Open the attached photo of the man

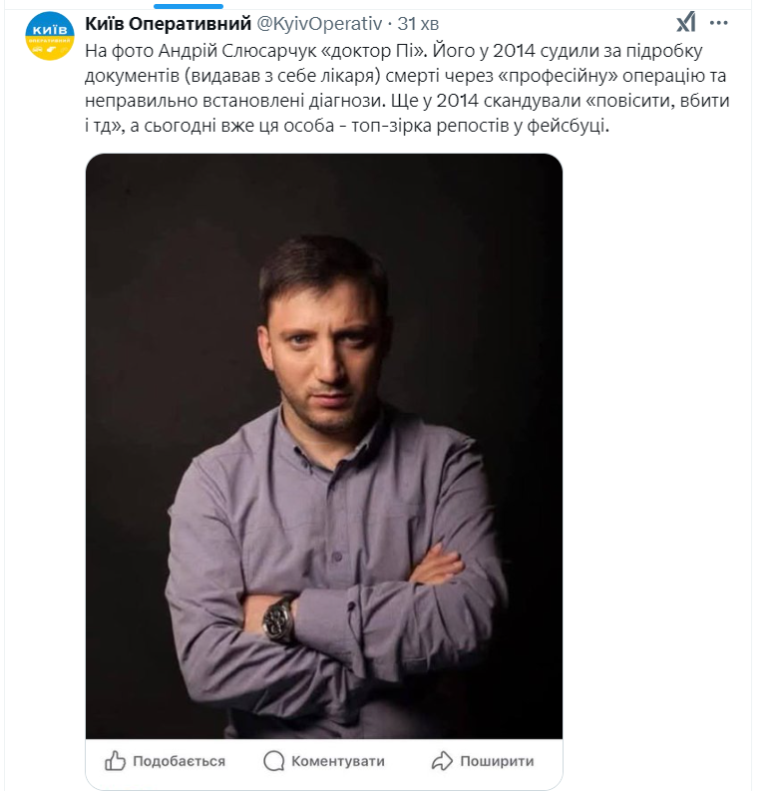point(324,447)
